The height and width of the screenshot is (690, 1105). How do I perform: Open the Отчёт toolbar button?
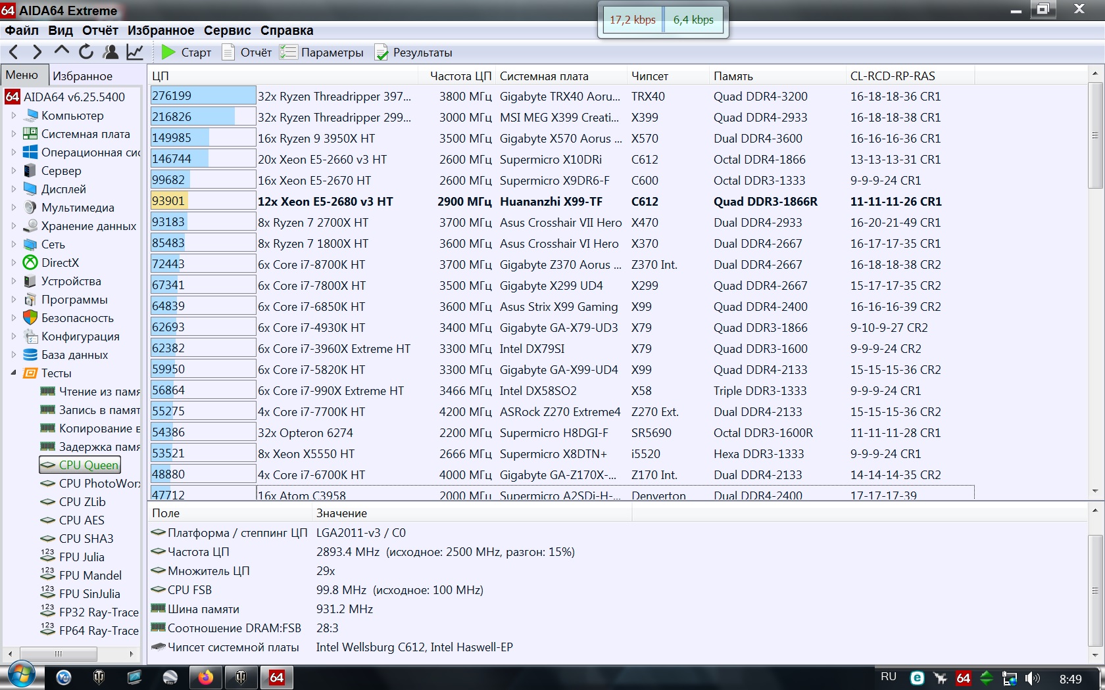click(247, 53)
